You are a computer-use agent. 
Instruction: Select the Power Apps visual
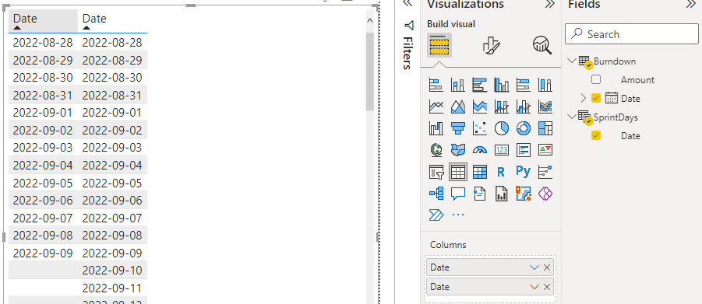point(545,194)
